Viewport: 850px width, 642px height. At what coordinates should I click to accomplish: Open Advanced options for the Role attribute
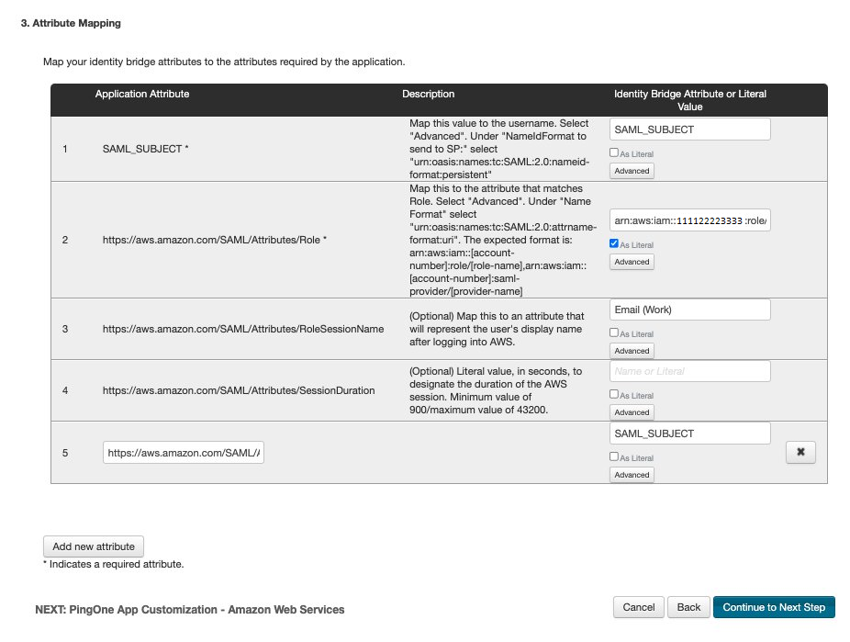pos(631,261)
